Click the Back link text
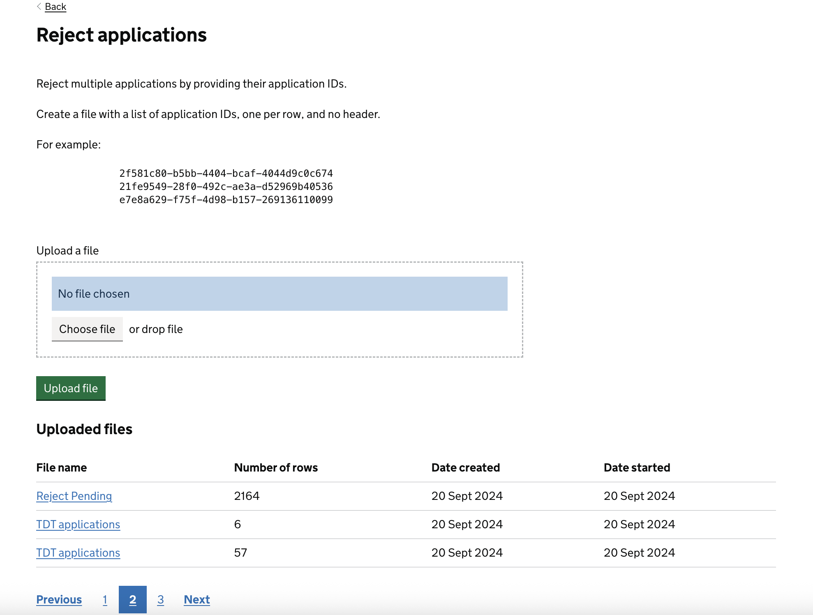This screenshot has width=813, height=615. [55, 7]
